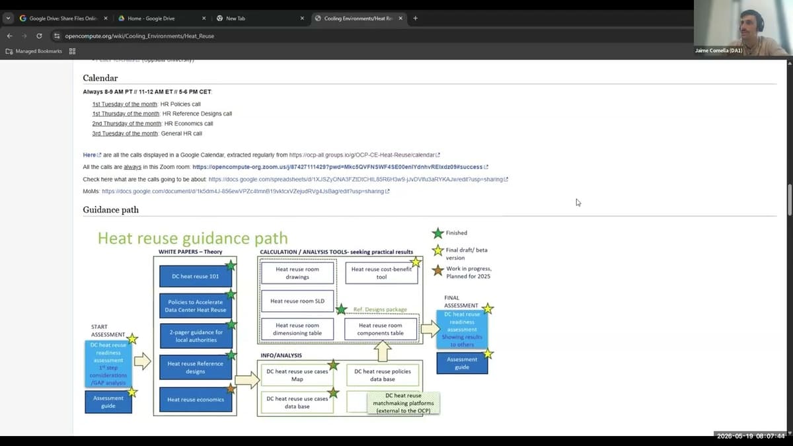Open a new browser tab with plus
The width and height of the screenshot is (793, 446).
point(415,19)
